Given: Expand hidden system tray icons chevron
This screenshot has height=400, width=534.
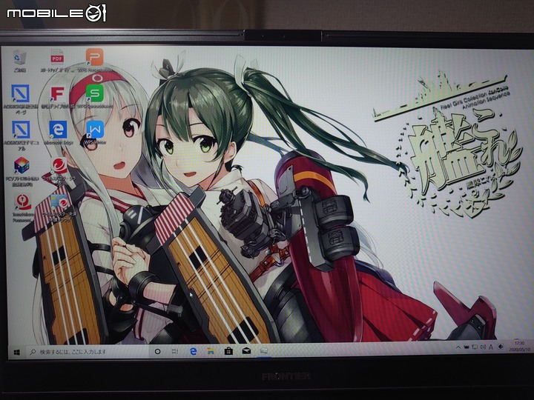Looking at the screenshot, I should click(x=458, y=347).
